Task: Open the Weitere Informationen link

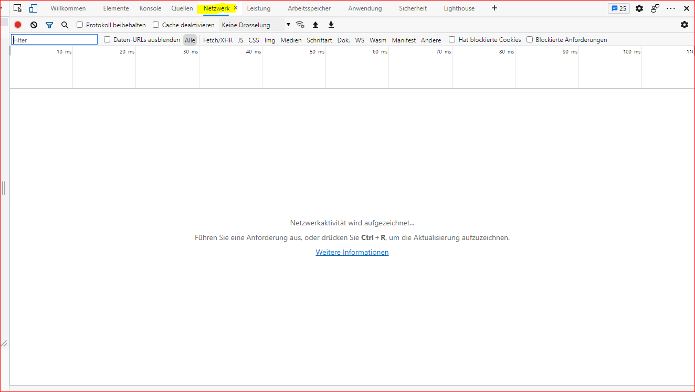Action: [352, 252]
